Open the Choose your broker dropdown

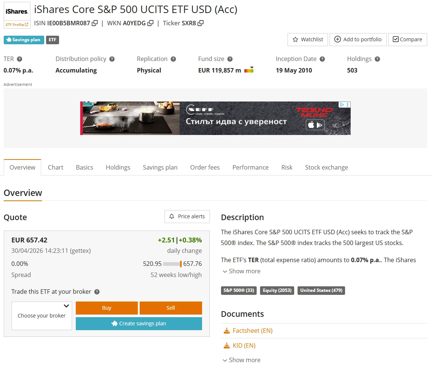42,315
